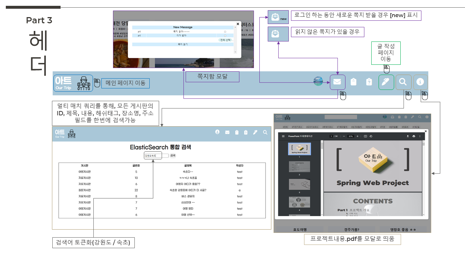Click the result 속초랑 강릉중에 어디가 더 시골?
Image resolution: width=465 pixels, height=262 pixels.
click(x=188, y=190)
